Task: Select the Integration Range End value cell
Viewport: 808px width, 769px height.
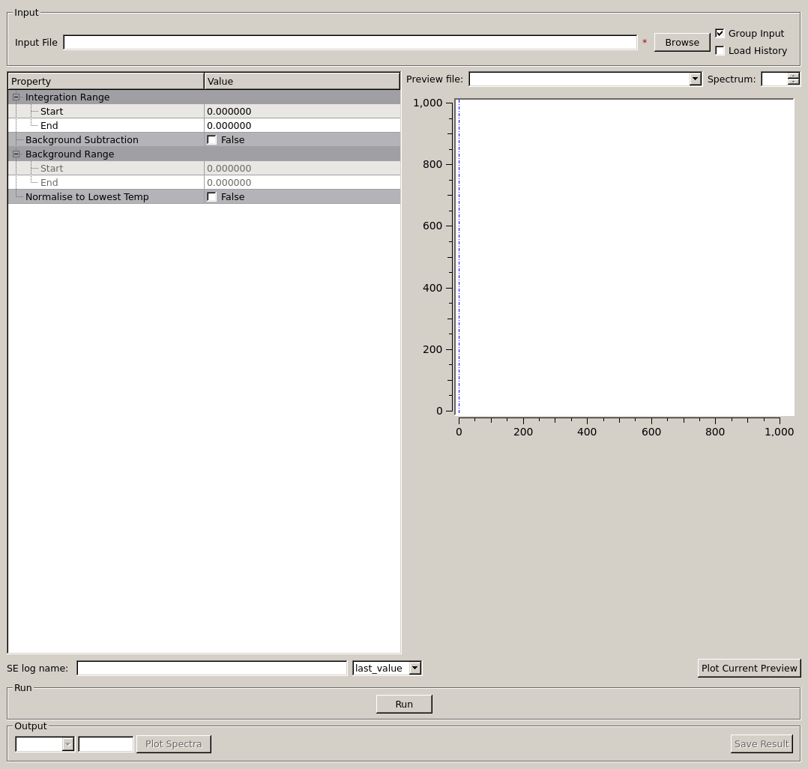Action: (x=302, y=126)
